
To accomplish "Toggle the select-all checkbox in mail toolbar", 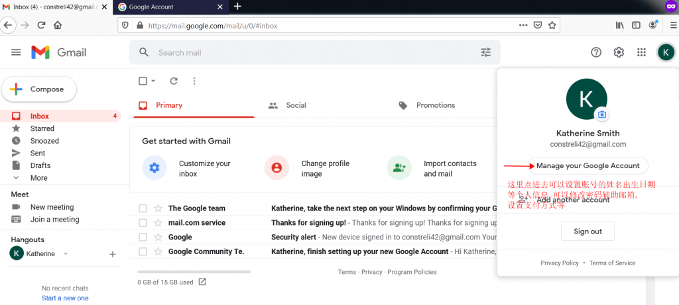I will click(143, 81).
